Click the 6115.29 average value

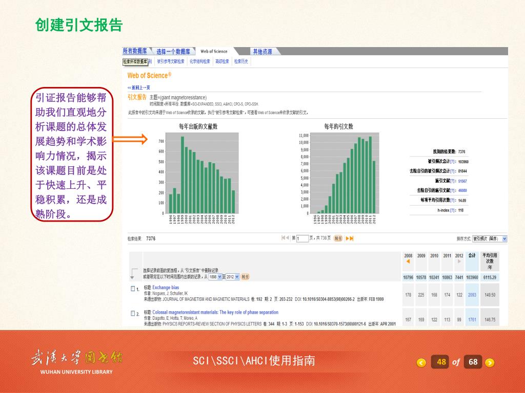[x=490, y=277]
